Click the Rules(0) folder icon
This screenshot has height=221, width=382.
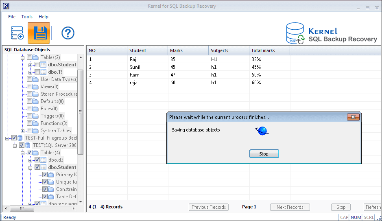(x=35, y=109)
